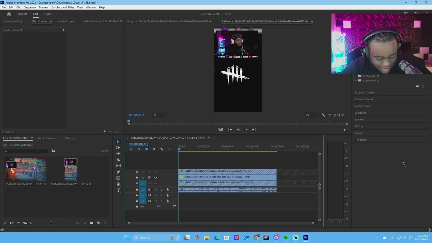Image resolution: width=432 pixels, height=243 pixels.
Task: Solo audio track A2
Action: [161, 195]
